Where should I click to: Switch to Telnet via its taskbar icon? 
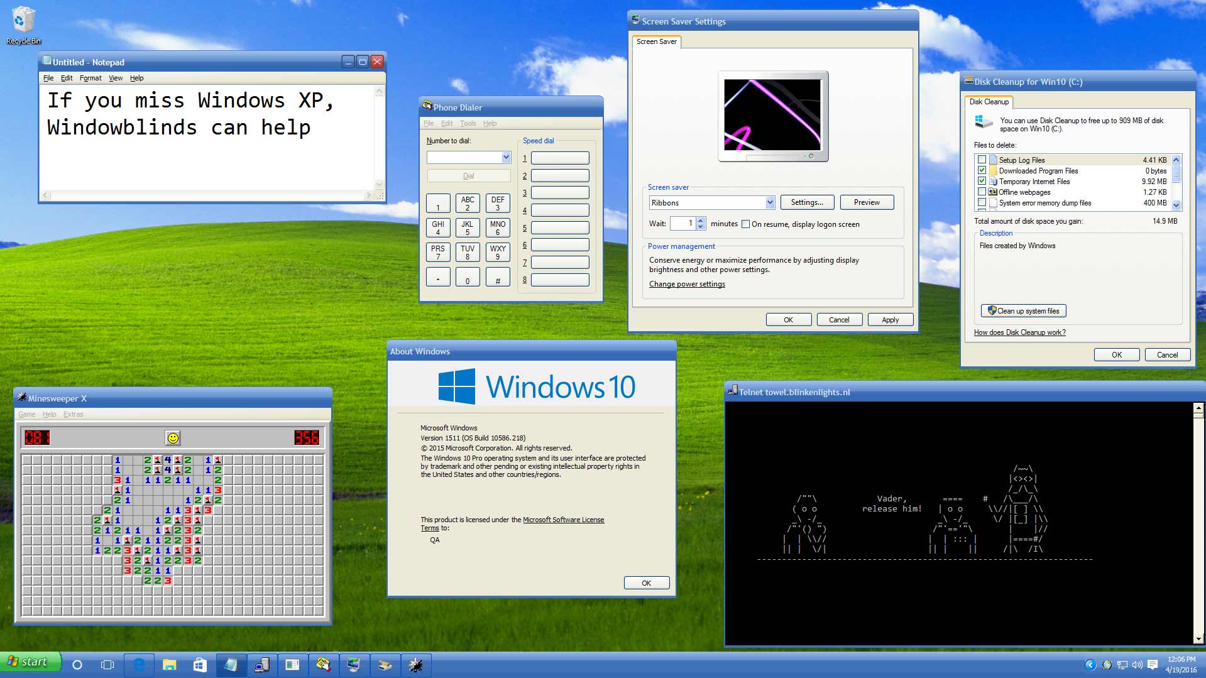click(x=261, y=665)
